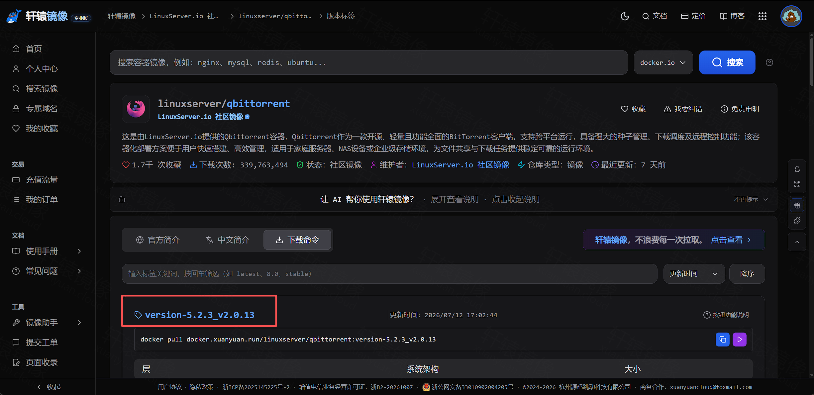This screenshot has width=814, height=395.
Task: Open the apps grid menu icon
Action: (x=763, y=16)
